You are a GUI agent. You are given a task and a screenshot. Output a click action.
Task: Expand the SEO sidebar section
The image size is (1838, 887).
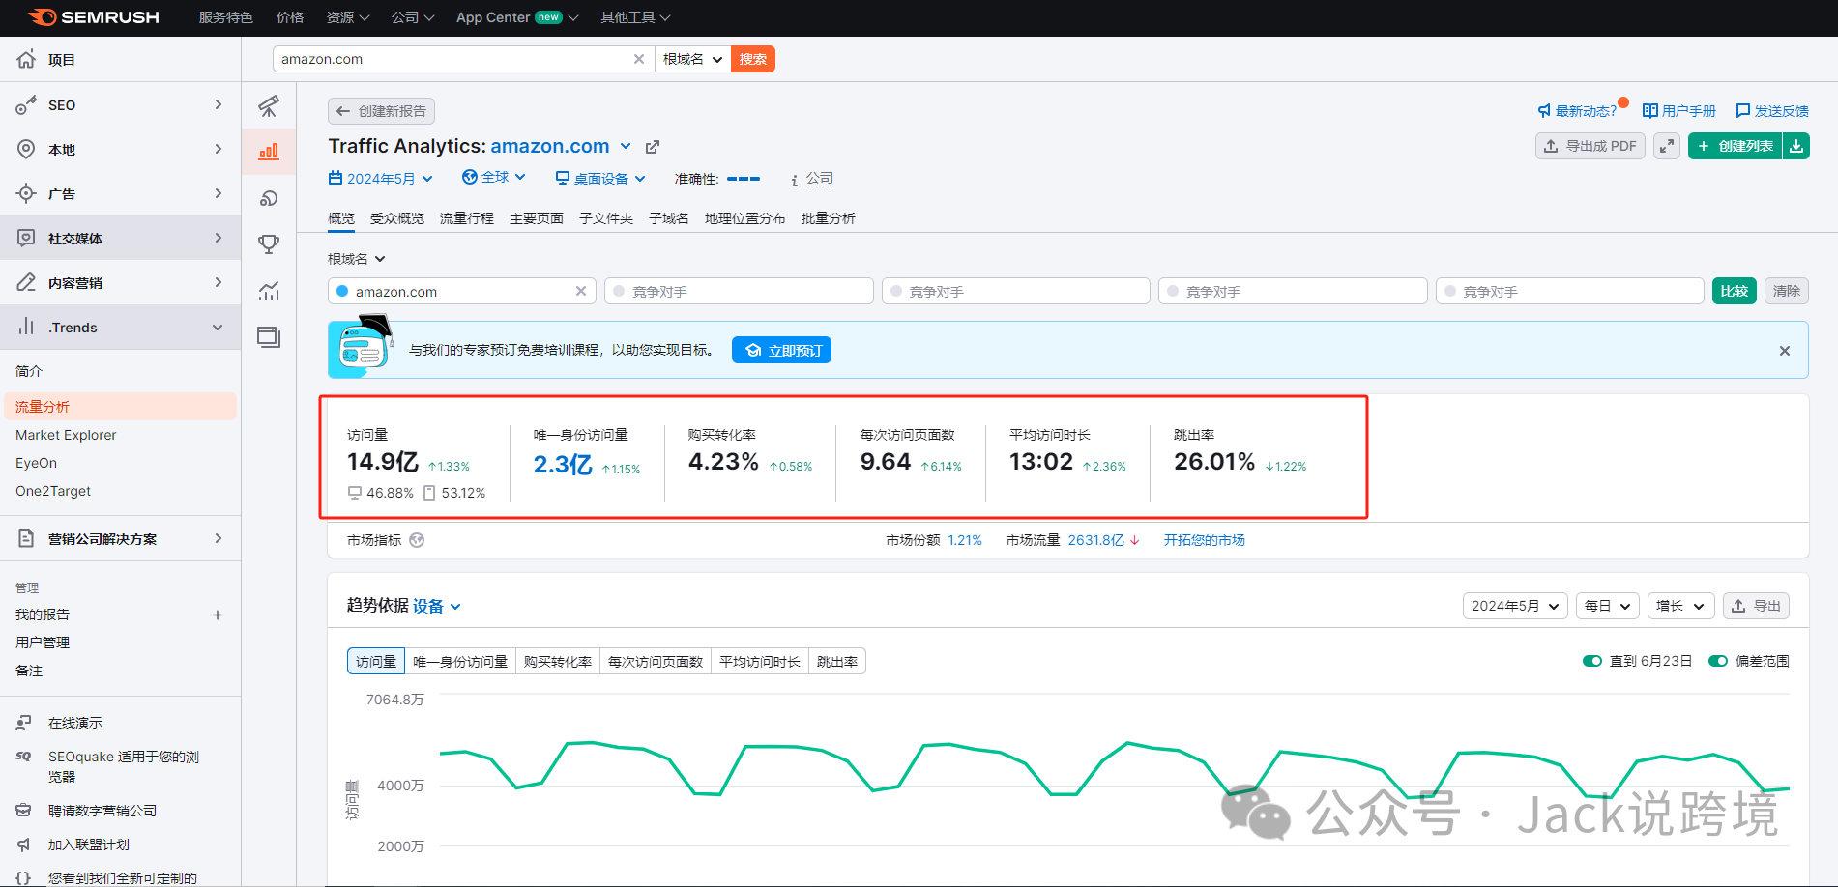click(x=121, y=104)
